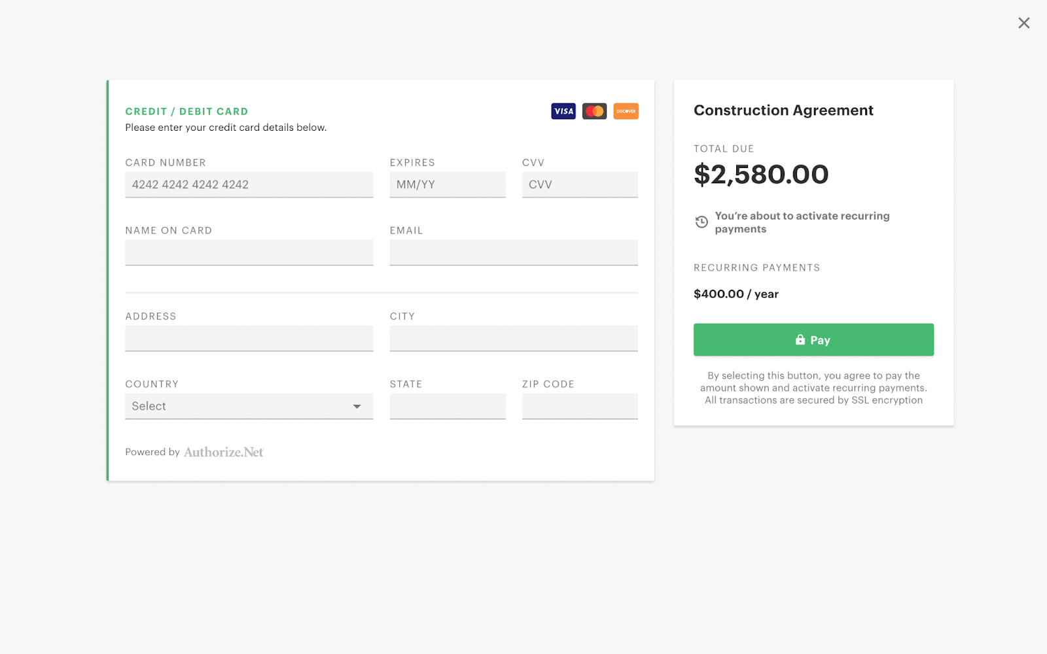Open the Authorize.Net link
The image size is (1047, 654).
pos(223,452)
